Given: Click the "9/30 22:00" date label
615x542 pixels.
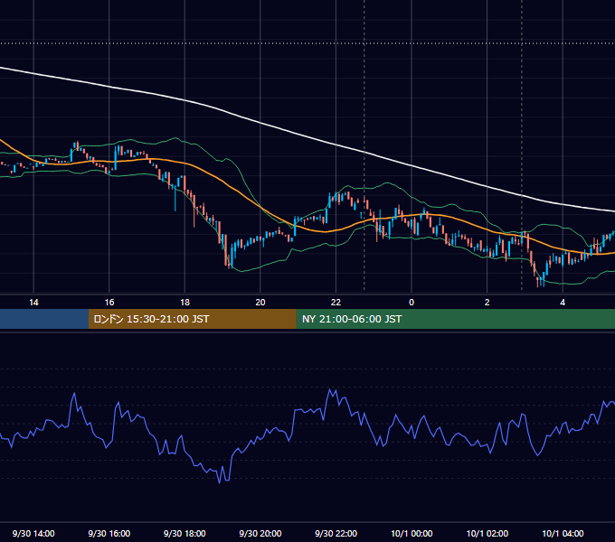Looking at the screenshot, I should tap(336, 533).
